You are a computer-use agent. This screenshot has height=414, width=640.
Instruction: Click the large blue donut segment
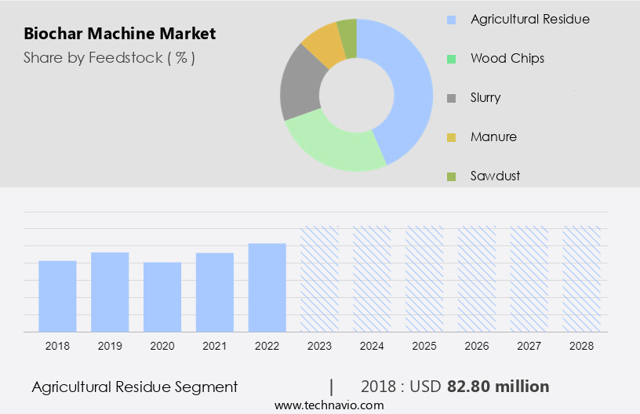(x=409, y=86)
